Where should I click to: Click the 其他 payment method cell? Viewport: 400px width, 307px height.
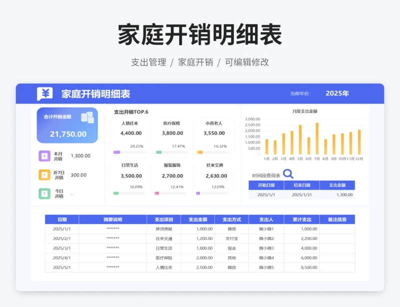point(231,258)
